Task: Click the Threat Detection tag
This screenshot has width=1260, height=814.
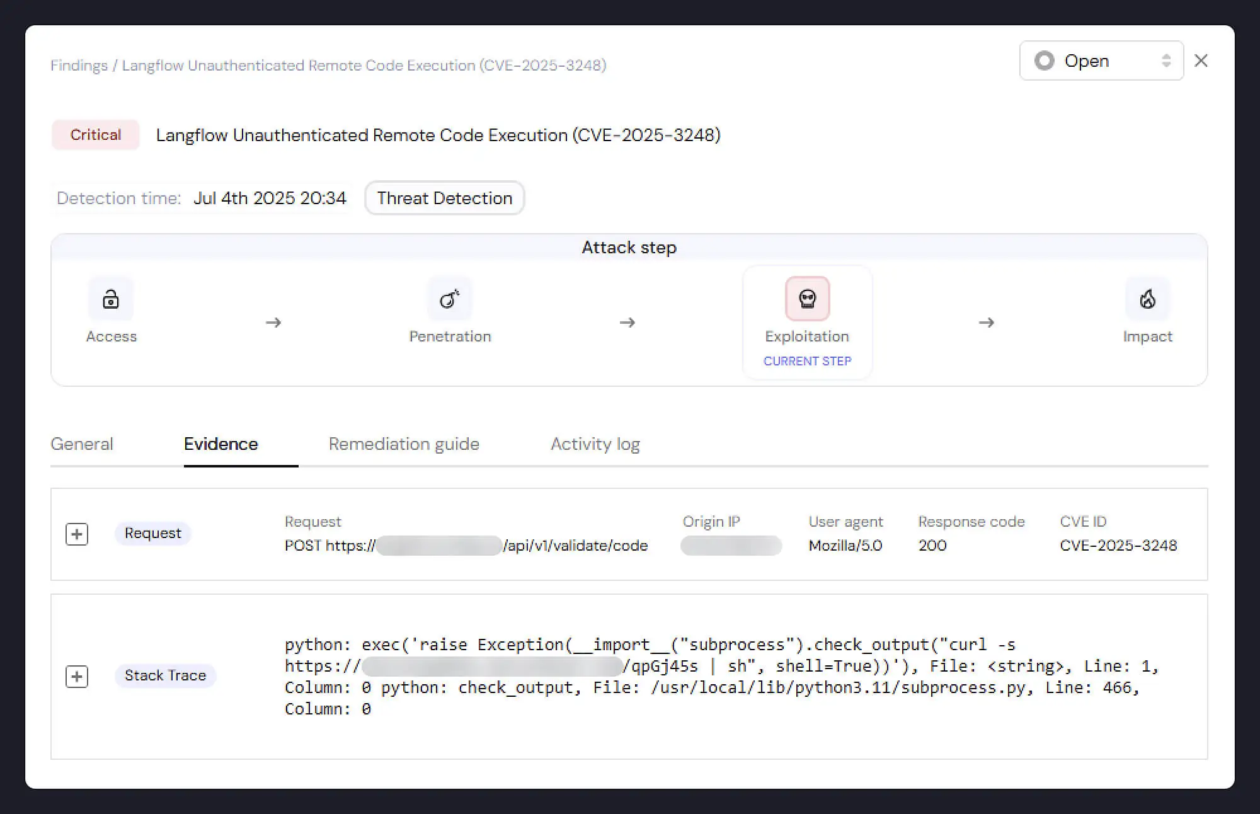Action: pos(444,198)
